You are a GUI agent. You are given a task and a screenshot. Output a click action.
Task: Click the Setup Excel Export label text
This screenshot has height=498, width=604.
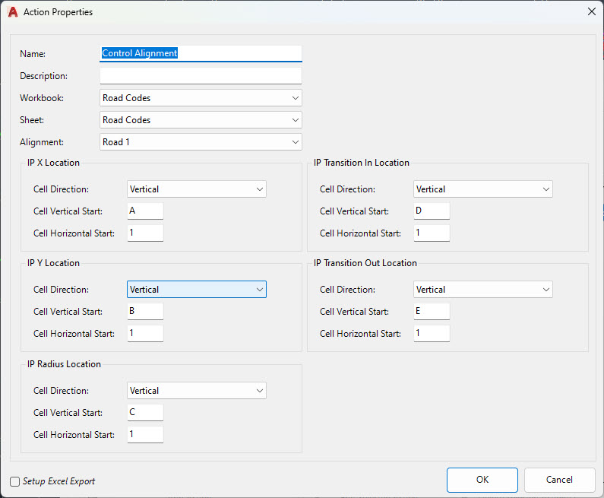[59, 481]
